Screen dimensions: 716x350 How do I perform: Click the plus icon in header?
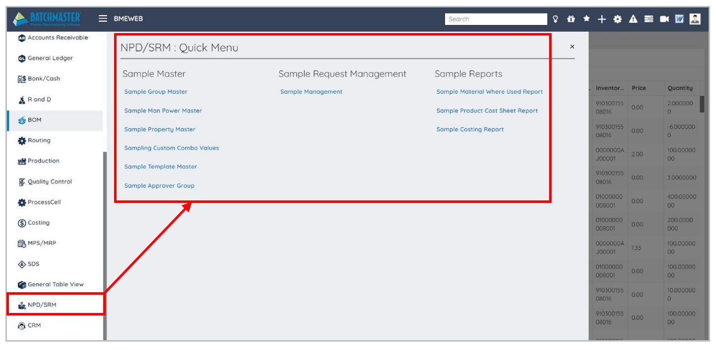601,19
